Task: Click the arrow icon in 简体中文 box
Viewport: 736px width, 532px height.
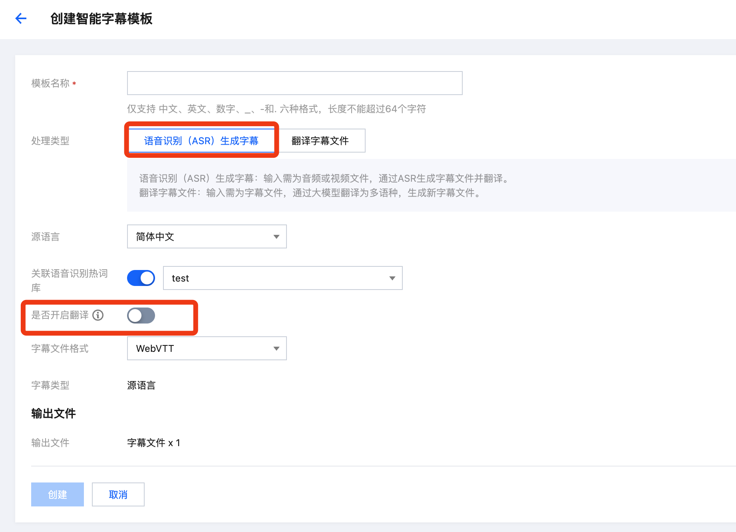Action: pyautogui.click(x=276, y=237)
